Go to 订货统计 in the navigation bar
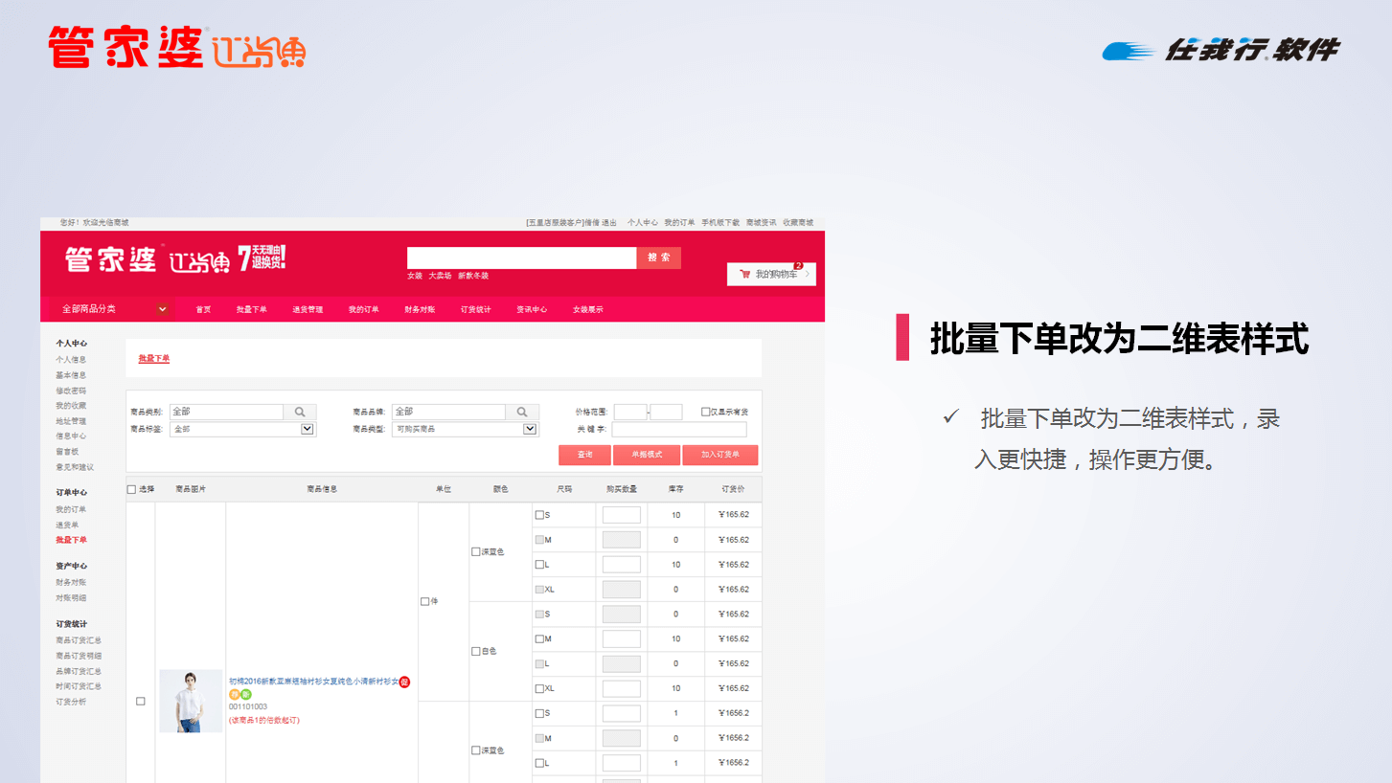This screenshot has width=1392, height=783. coord(475,309)
